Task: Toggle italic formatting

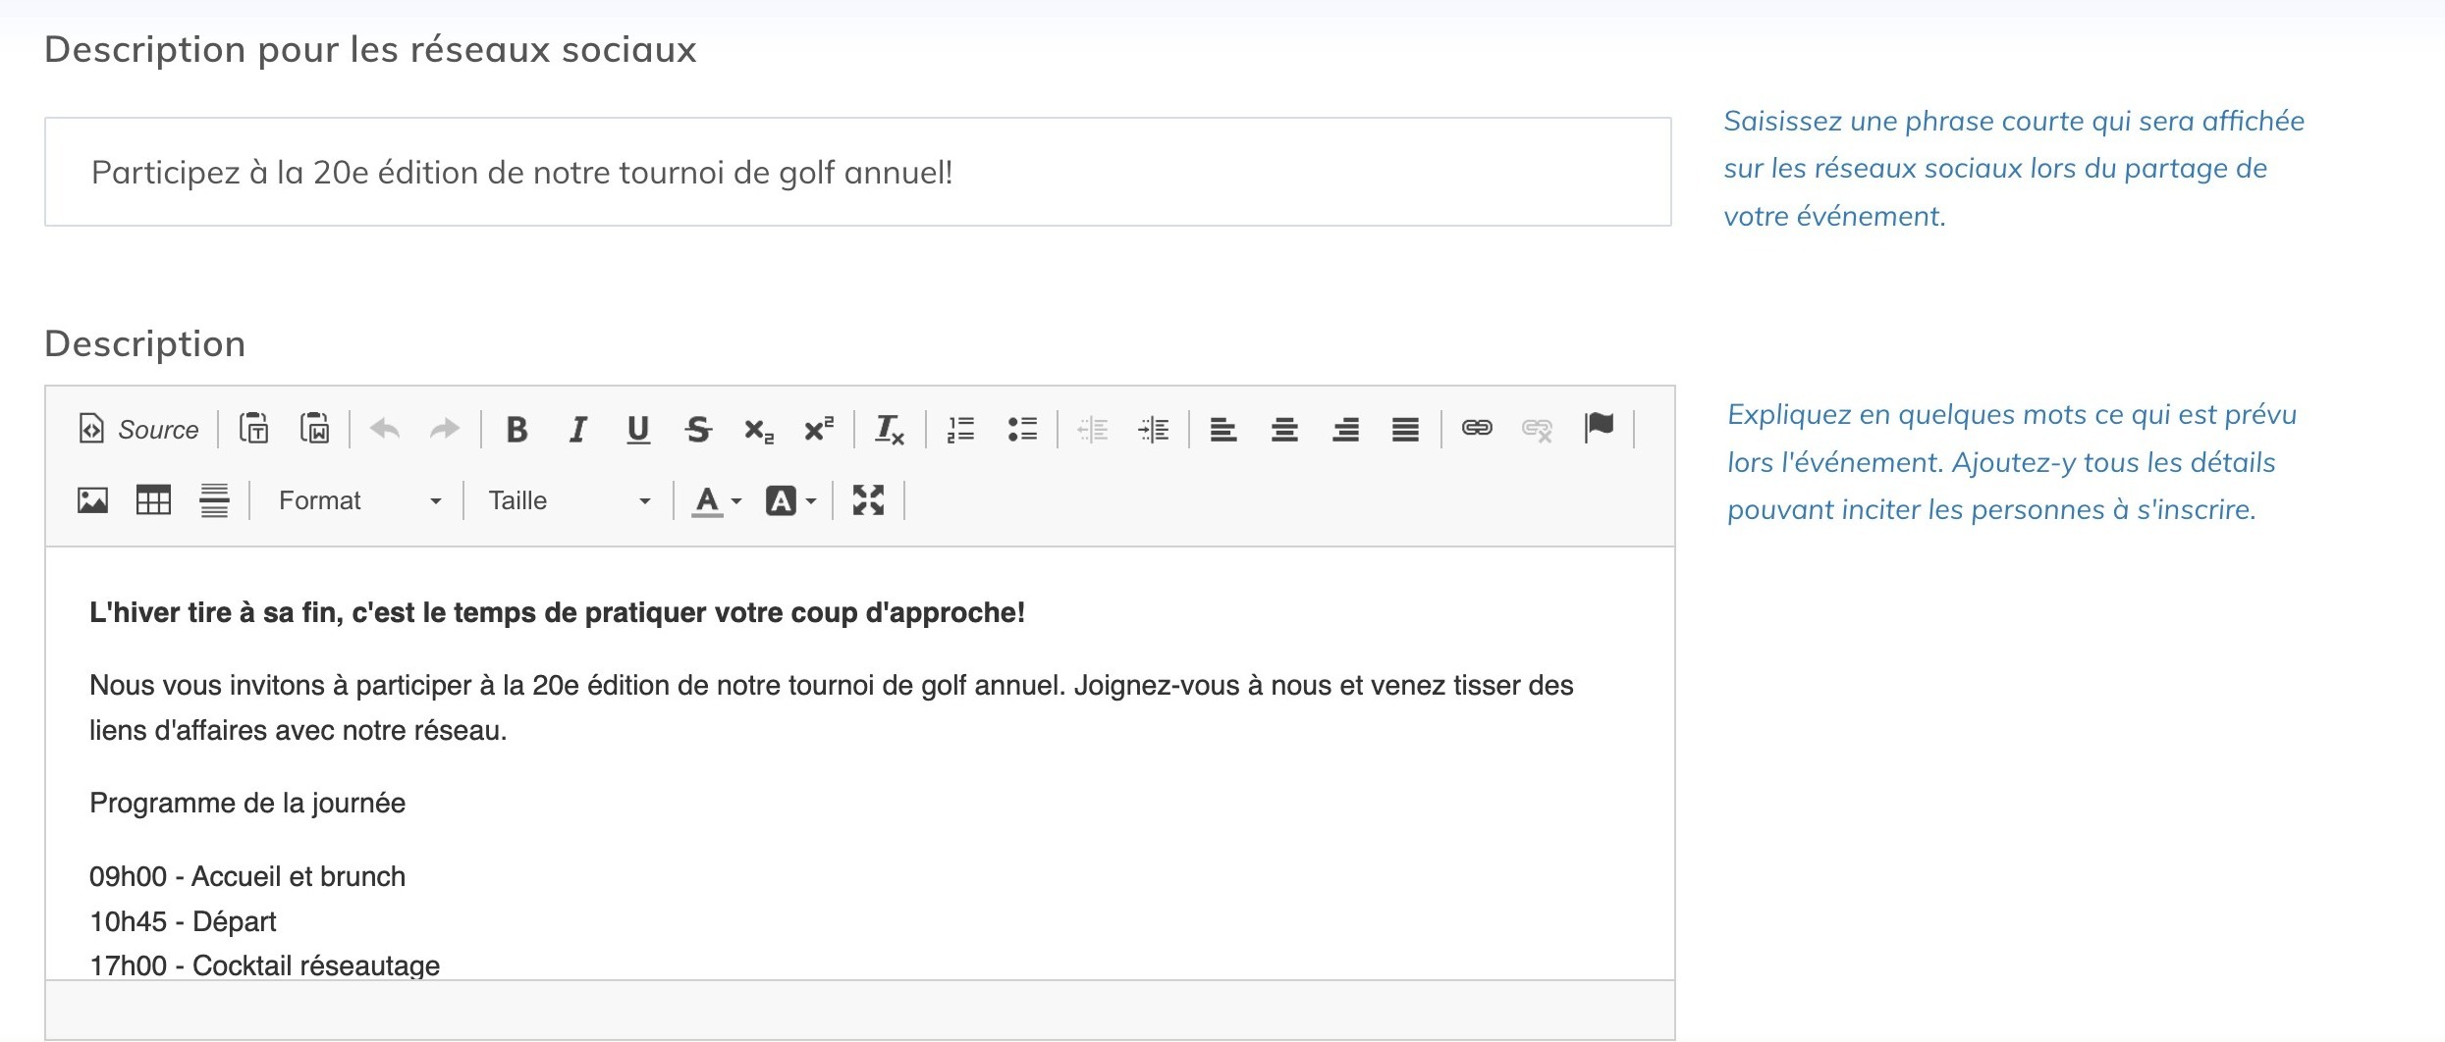Action: click(577, 429)
